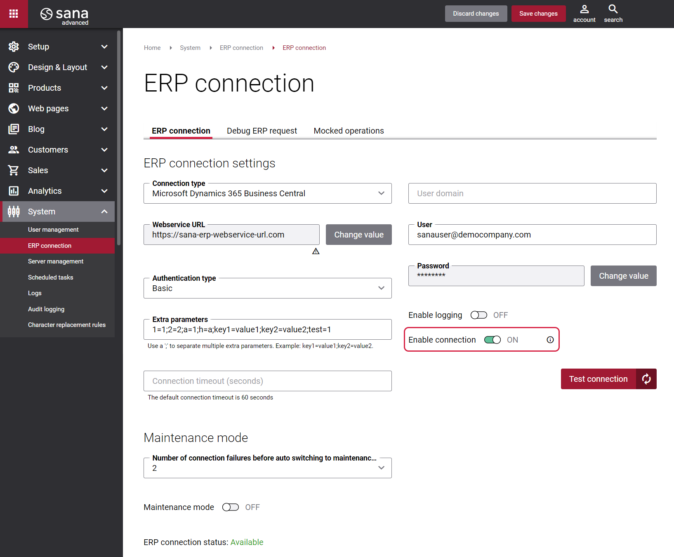674x557 pixels.
Task: Click the Blog pages icon
Action: (14, 129)
